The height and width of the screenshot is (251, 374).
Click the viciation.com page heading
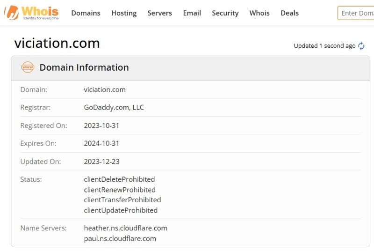coord(57,44)
